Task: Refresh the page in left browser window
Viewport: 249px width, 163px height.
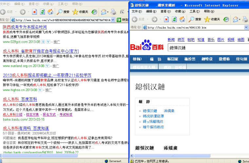Action: tap(42, 12)
